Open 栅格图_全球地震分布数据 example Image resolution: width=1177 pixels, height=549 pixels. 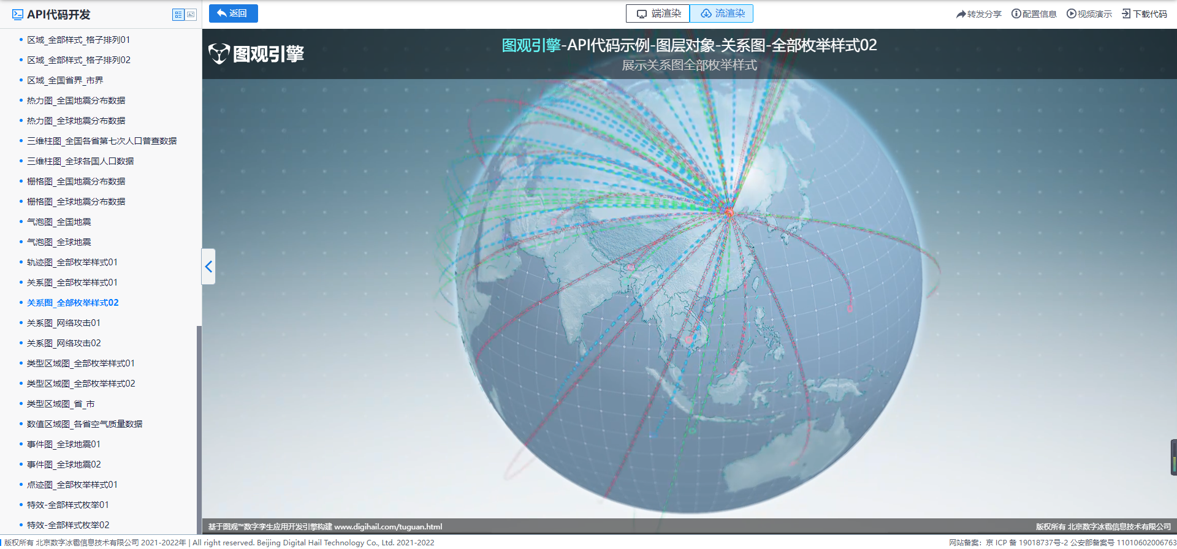click(76, 202)
